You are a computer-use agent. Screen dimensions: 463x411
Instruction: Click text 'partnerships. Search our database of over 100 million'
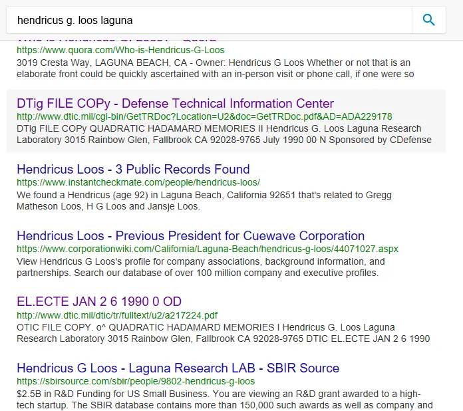129,273
